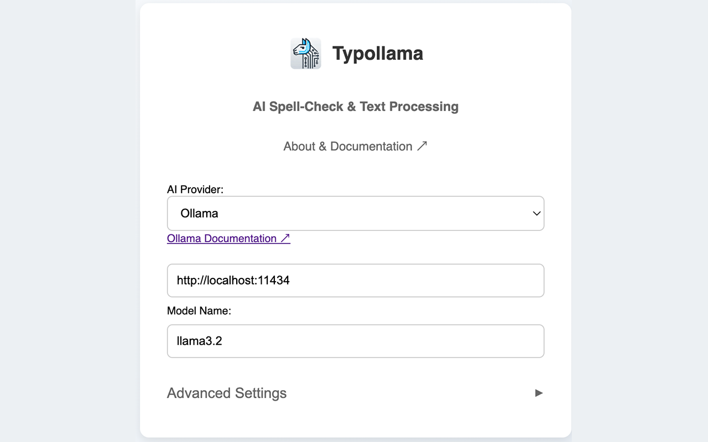Click the Ollama option shown in the provider box
This screenshot has height=442, width=708.
[x=199, y=213]
